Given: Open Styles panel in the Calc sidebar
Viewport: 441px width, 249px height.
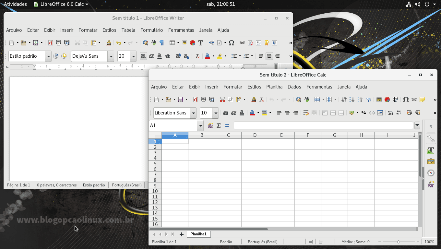Looking at the screenshot, I should (431, 150).
